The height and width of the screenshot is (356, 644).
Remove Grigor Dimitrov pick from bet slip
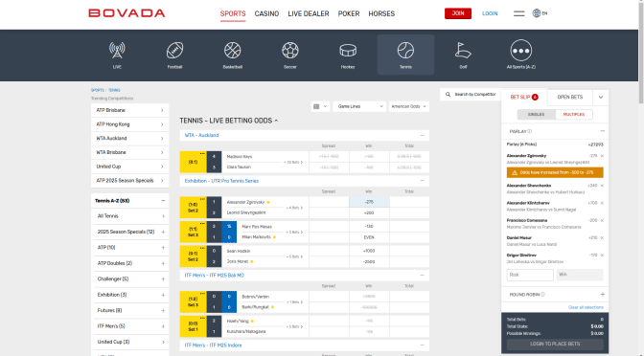[602, 256]
